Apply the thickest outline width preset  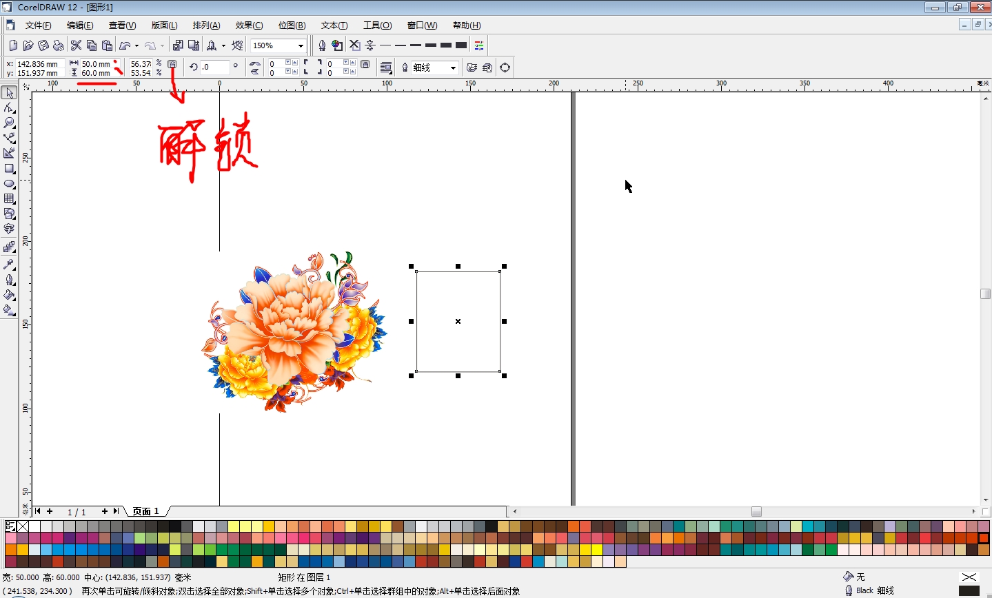coord(461,45)
